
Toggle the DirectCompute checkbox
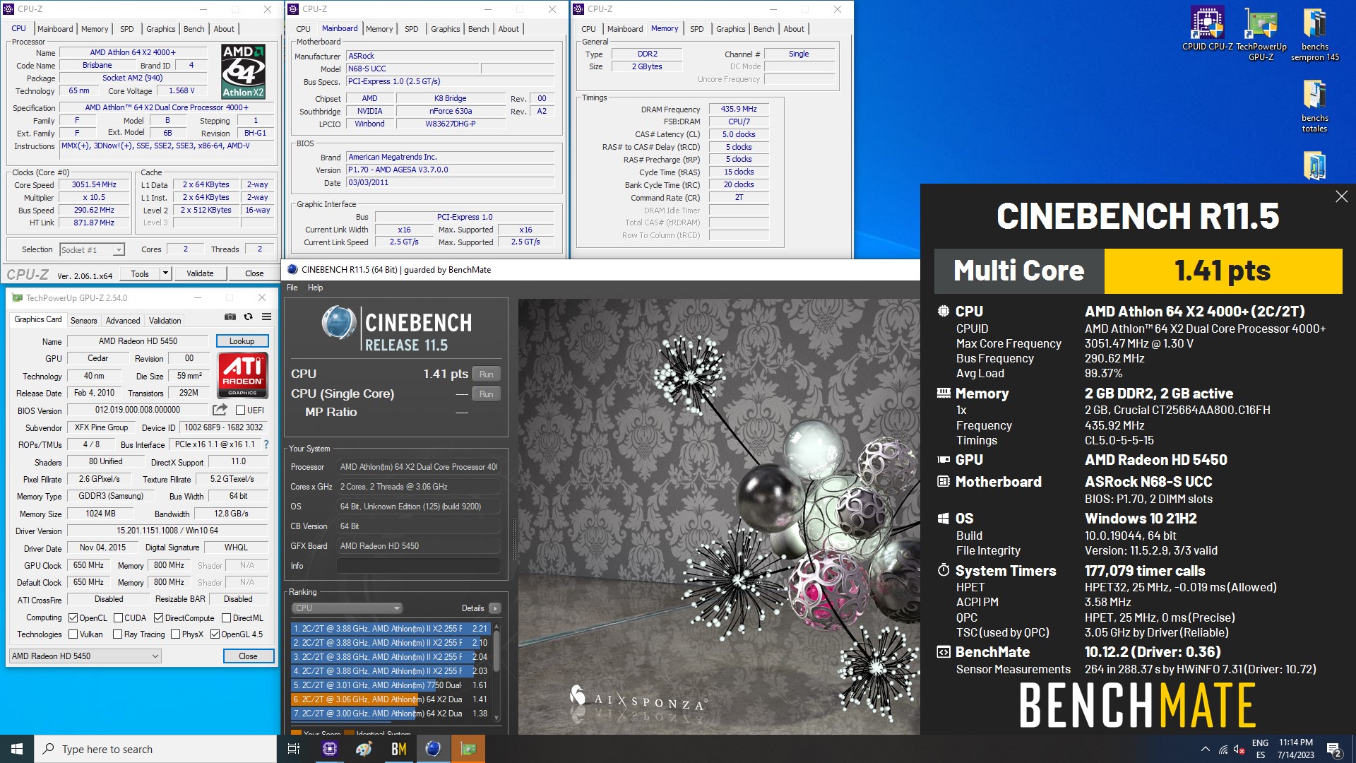[x=159, y=618]
